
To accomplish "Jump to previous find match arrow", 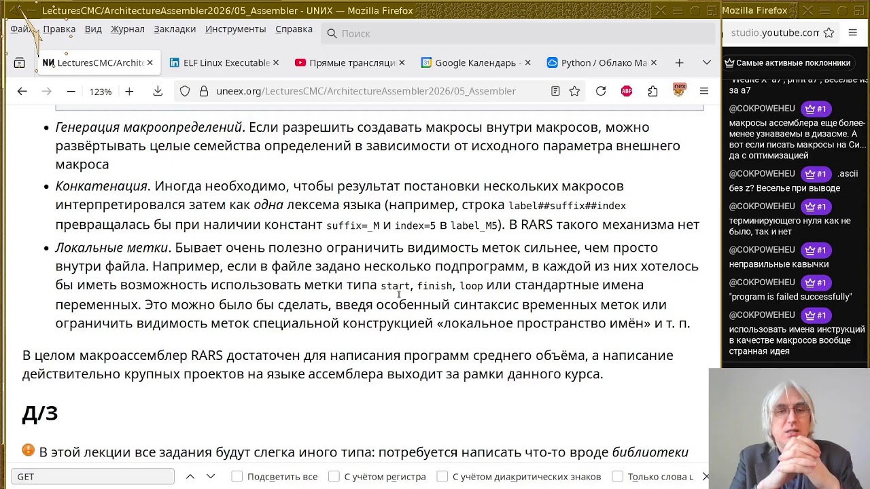I will point(190,476).
